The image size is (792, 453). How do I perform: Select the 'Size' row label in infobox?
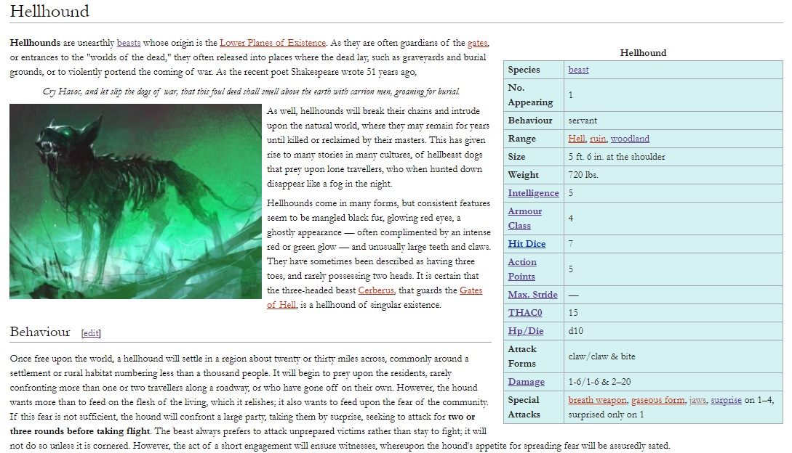[516, 157]
